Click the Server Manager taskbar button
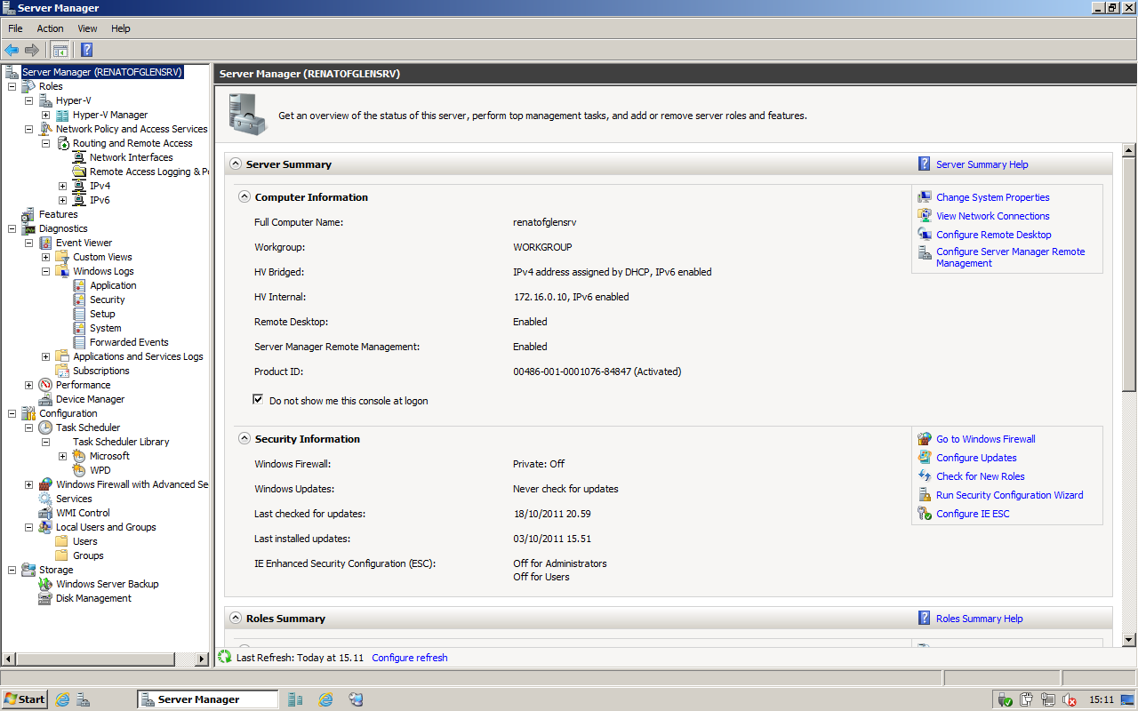This screenshot has width=1138, height=711. pyautogui.click(x=208, y=699)
